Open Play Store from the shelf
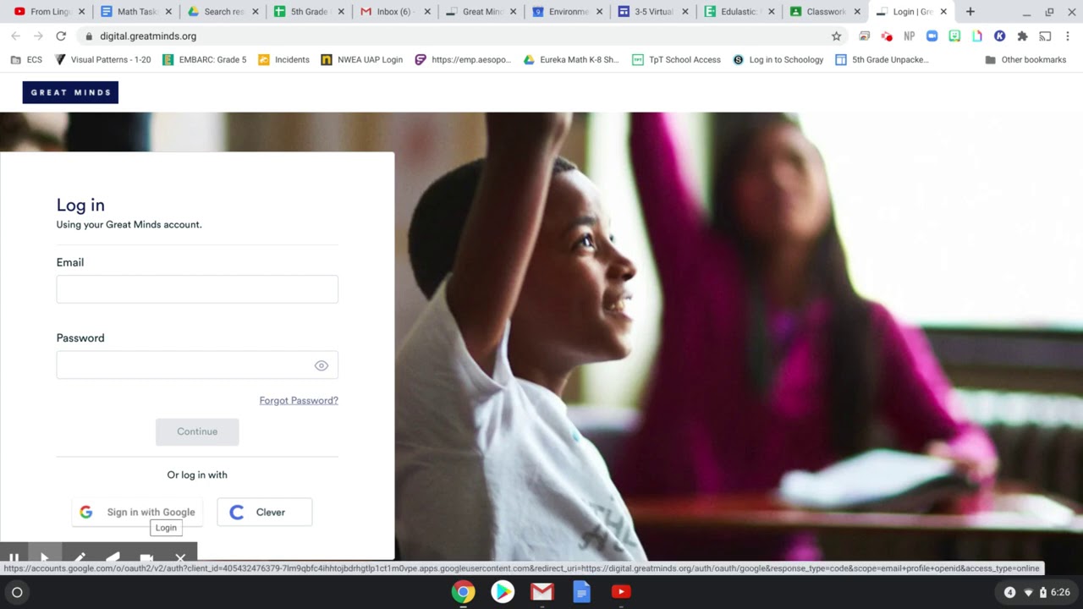The image size is (1083, 609). 503,592
